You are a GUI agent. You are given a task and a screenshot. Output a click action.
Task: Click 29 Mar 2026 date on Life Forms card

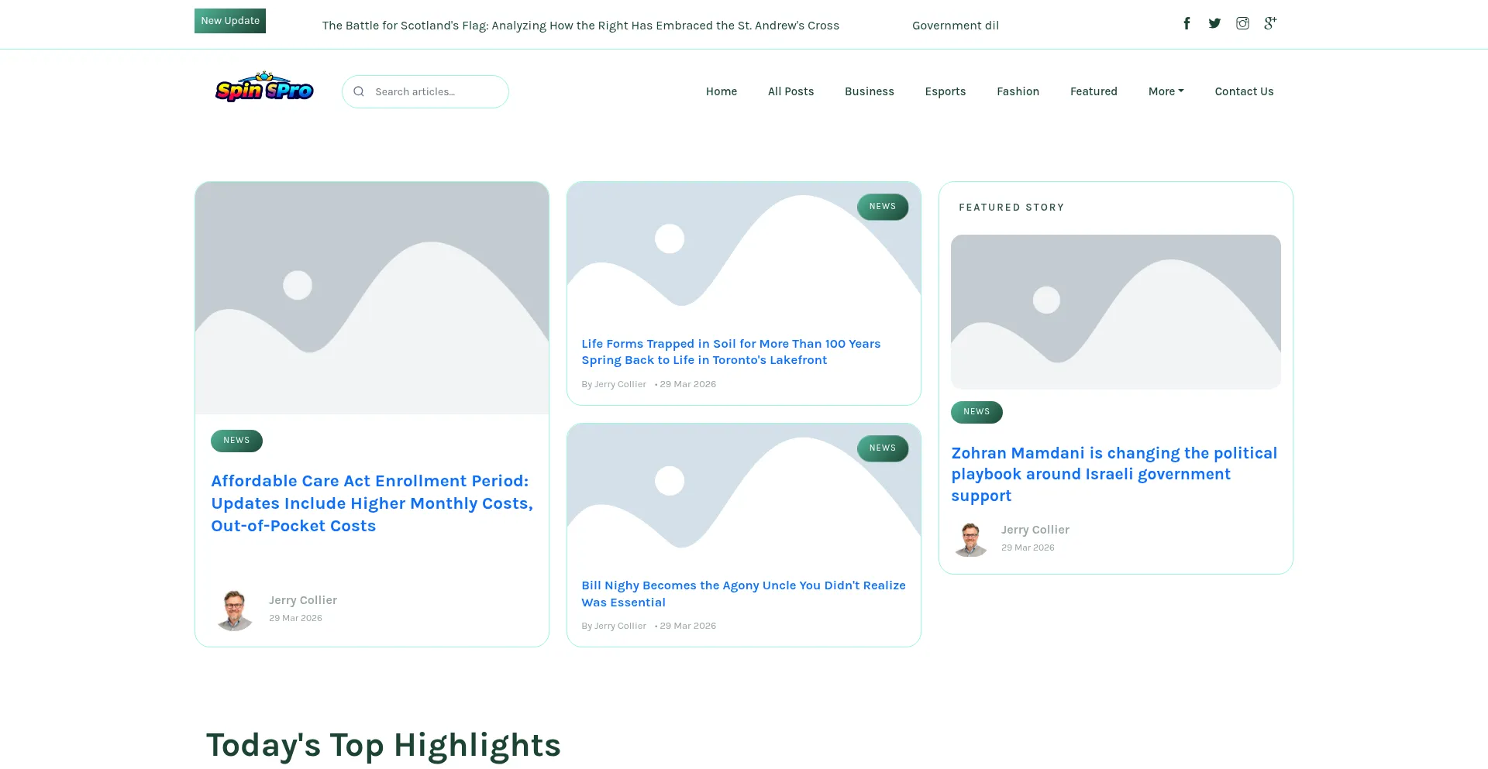coord(688,384)
